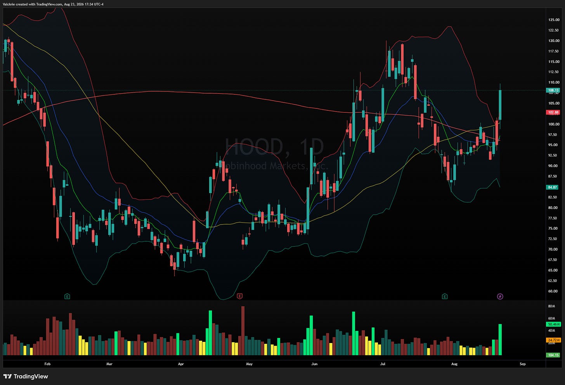The width and height of the screenshot is (565, 385).
Task: Click the orange 24.72M volume label
Action: 553,340
